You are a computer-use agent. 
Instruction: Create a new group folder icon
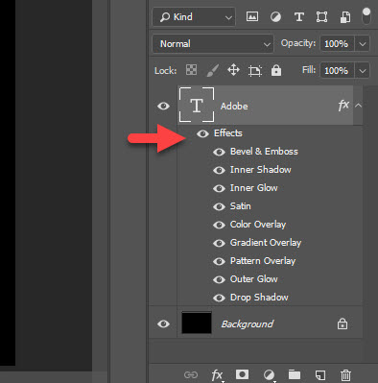click(295, 374)
